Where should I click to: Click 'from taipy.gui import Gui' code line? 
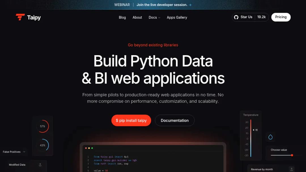pyautogui.click(x=111, y=157)
